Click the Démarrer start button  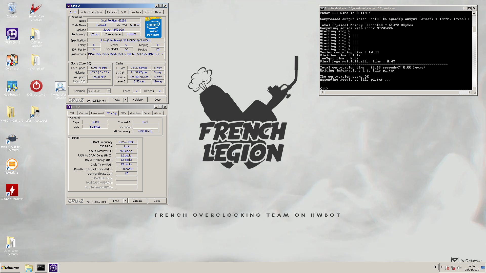click(10, 268)
